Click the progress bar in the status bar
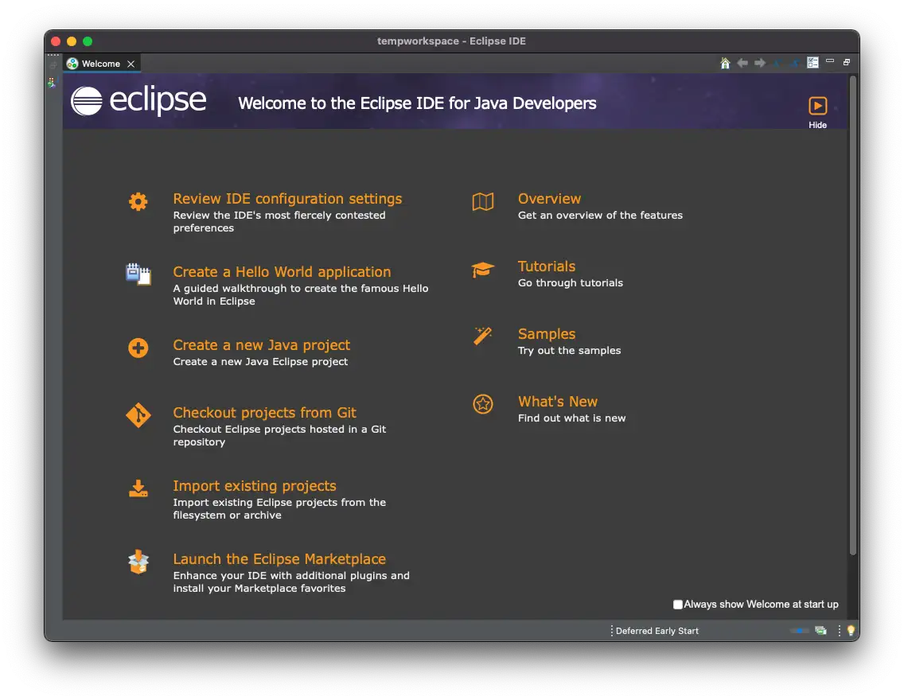The width and height of the screenshot is (904, 700). (x=800, y=630)
